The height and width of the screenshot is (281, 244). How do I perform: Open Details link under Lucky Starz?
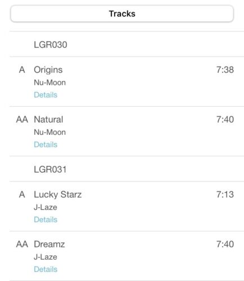click(x=46, y=220)
